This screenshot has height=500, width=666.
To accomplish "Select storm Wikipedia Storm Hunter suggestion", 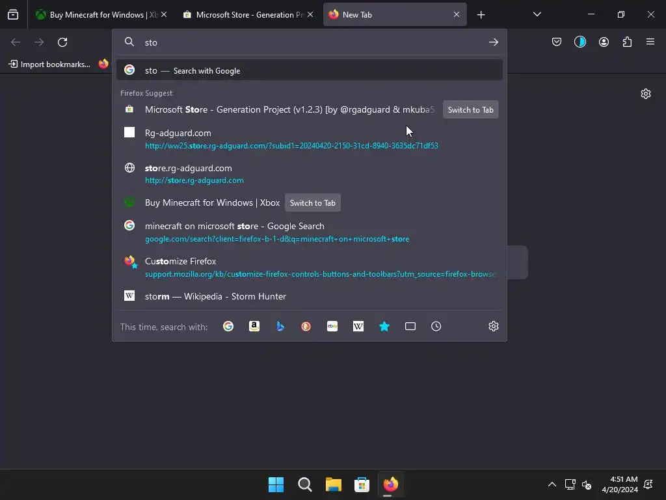I will coord(309,296).
